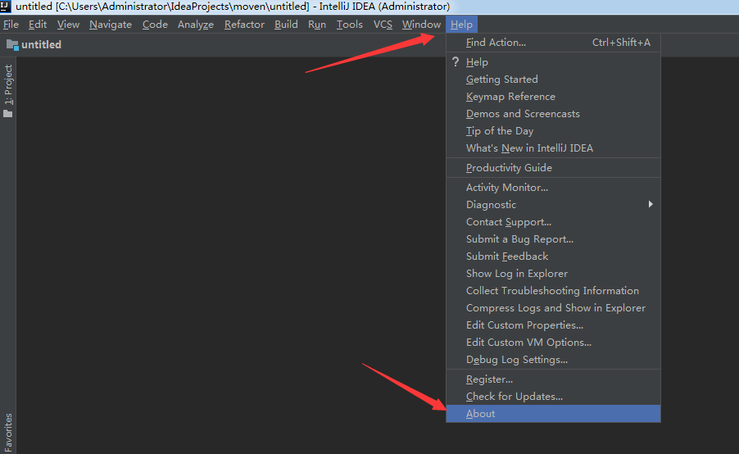Open Edit Custom Properties...
This screenshot has width=739, height=454.
pos(553,325)
